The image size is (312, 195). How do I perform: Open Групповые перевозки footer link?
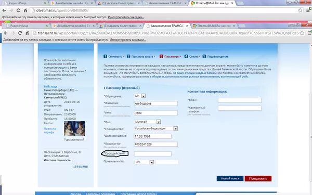tap(100, 193)
